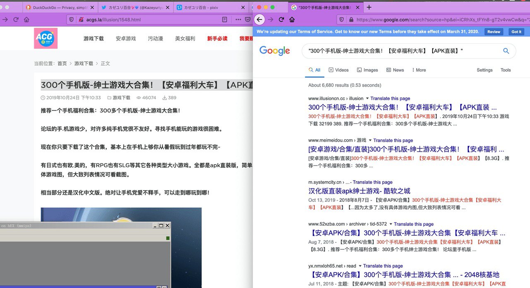
Task: Click forward arrow in acgs.la window
Action: tap(5, 19)
